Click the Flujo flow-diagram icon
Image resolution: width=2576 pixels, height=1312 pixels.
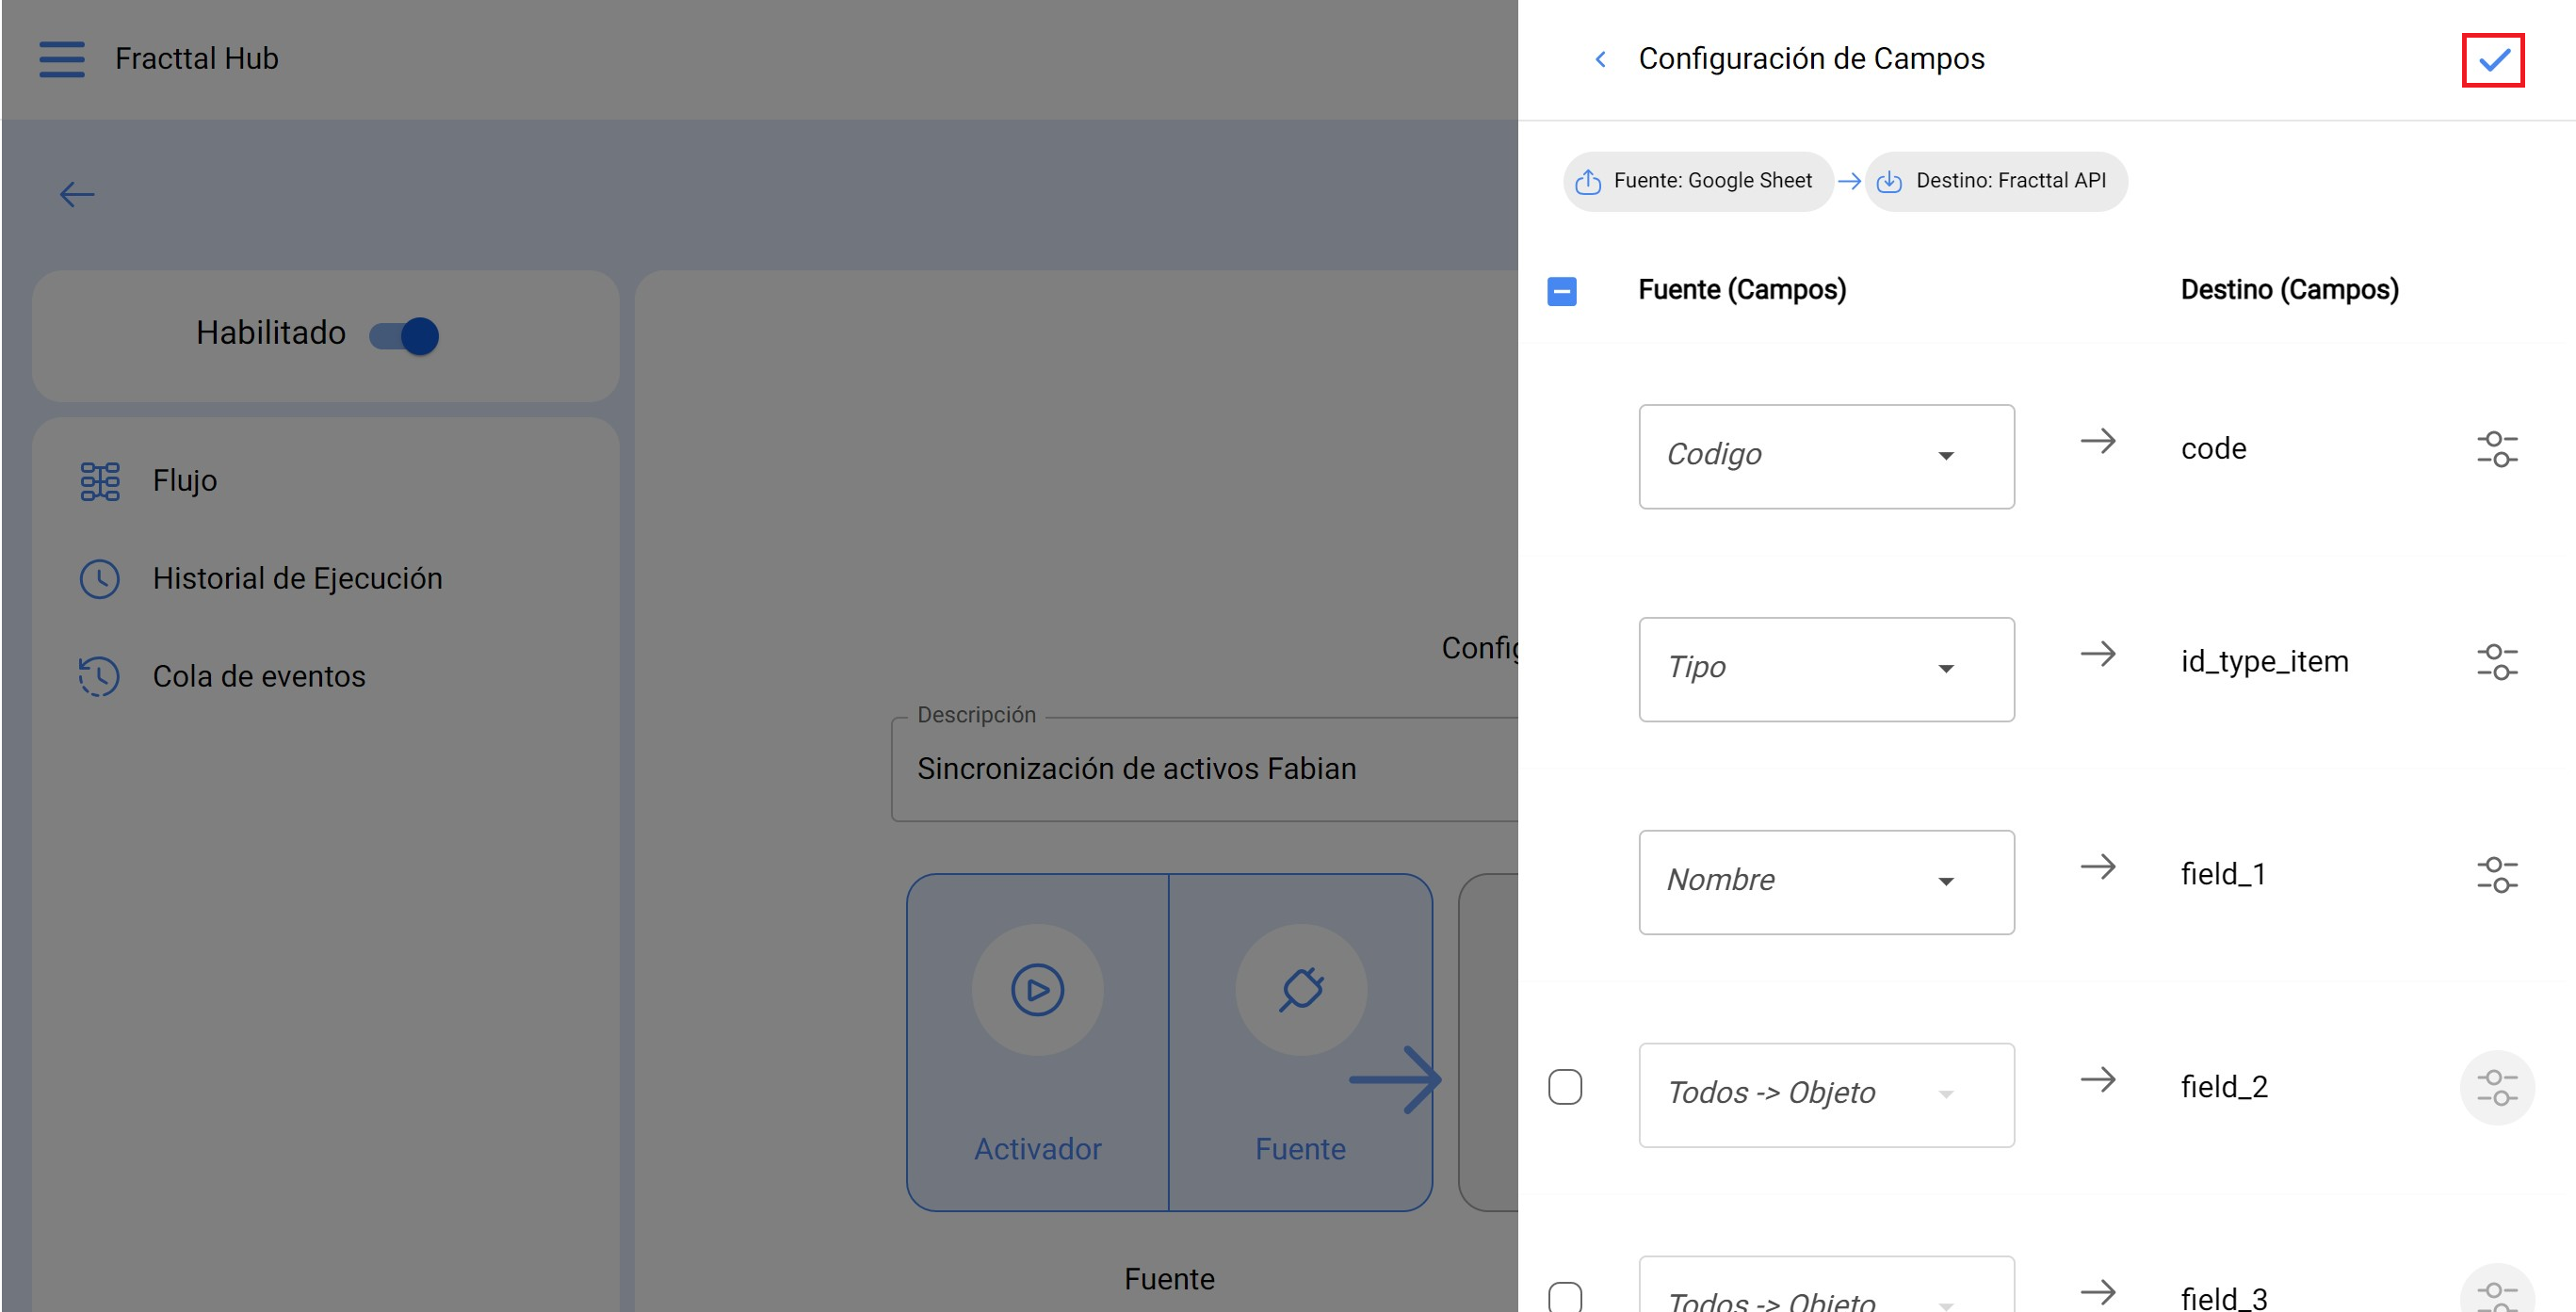click(100, 481)
